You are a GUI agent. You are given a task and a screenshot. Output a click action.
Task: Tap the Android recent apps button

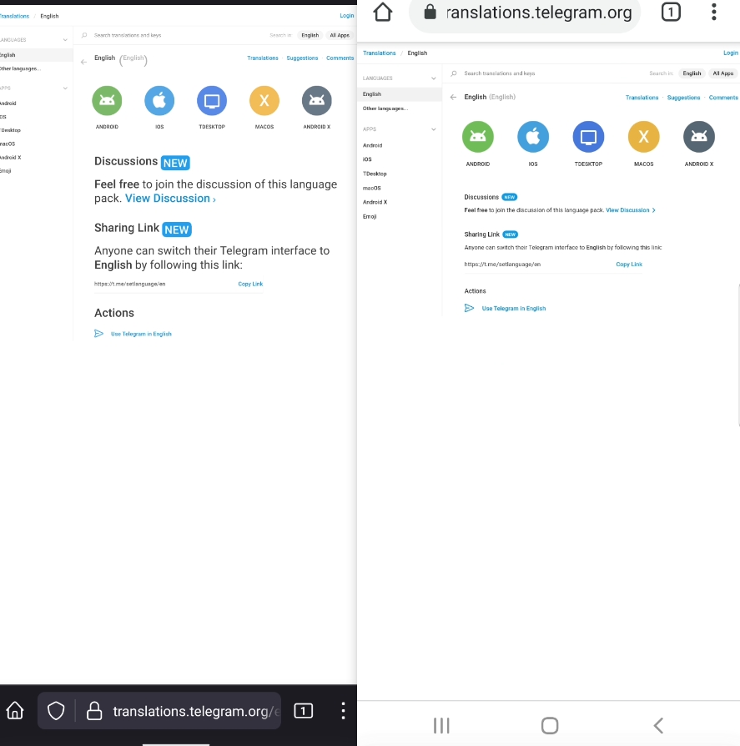tap(441, 725)
